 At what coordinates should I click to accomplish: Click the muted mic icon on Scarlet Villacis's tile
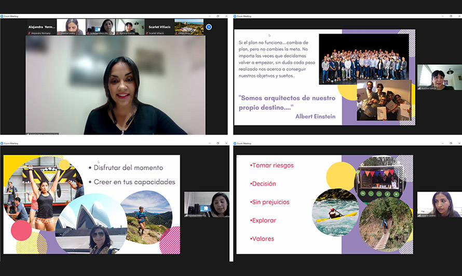[147, 34]
